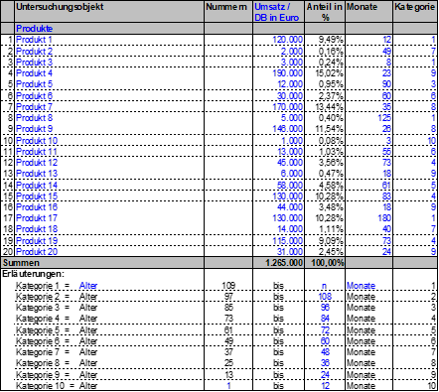This screenshot has height=392, width=439.
Task: Click the Produkte section heading
Action: (34, 29)
